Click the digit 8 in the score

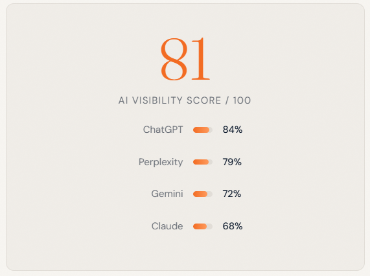pos(174,60)
